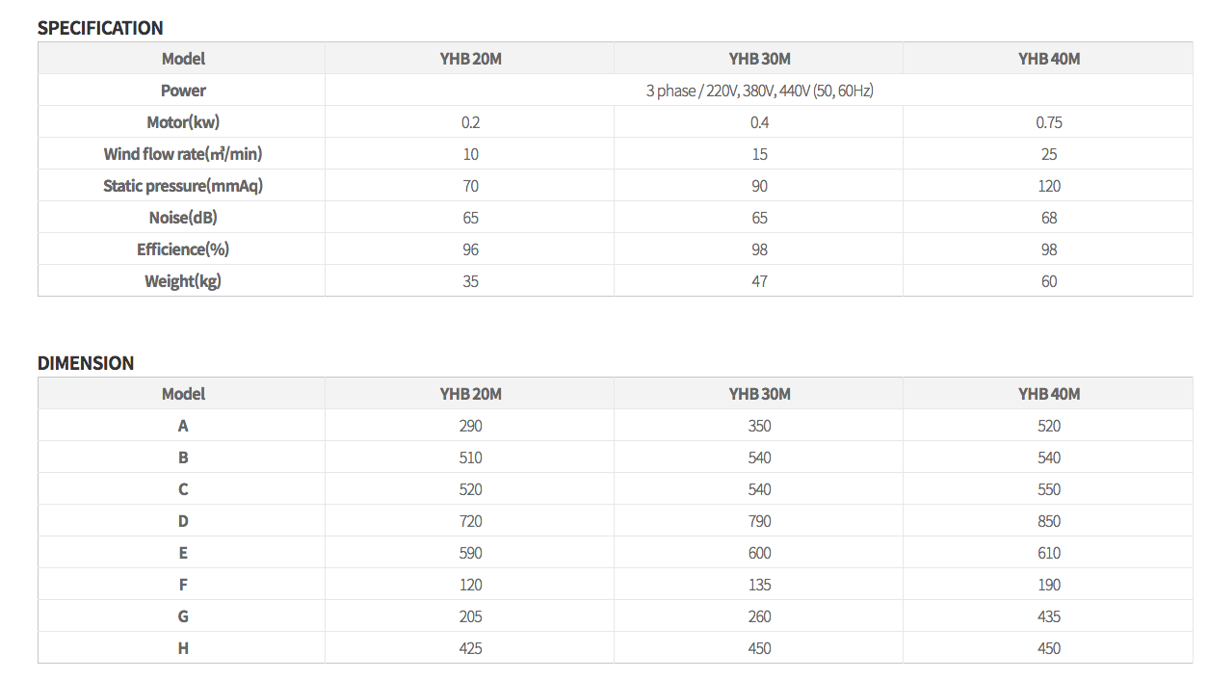The height and width of the screenshot is (680, 1208).
Task: Click the Noise(dB) row label
Action: pyautogui.click(x=183, y=218)
